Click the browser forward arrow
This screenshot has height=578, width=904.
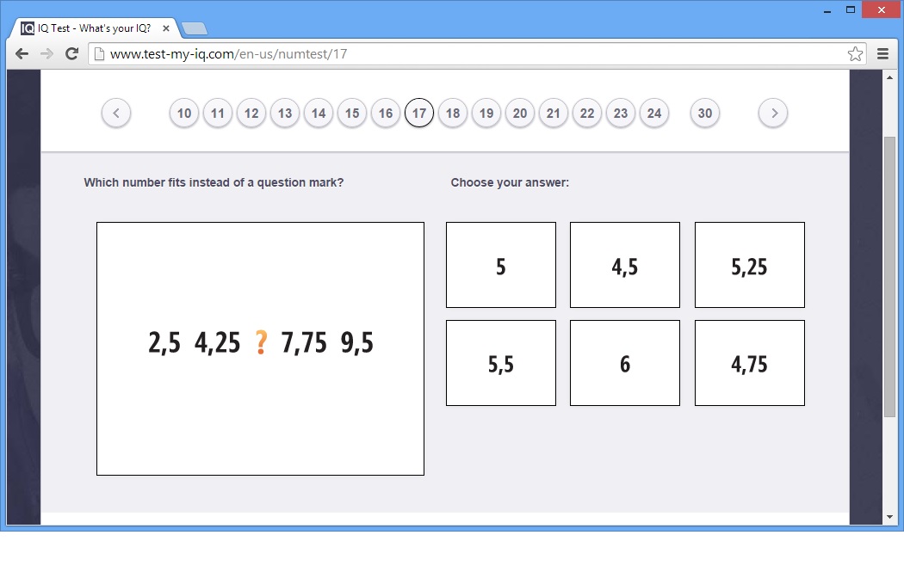(x=46, y=54)
